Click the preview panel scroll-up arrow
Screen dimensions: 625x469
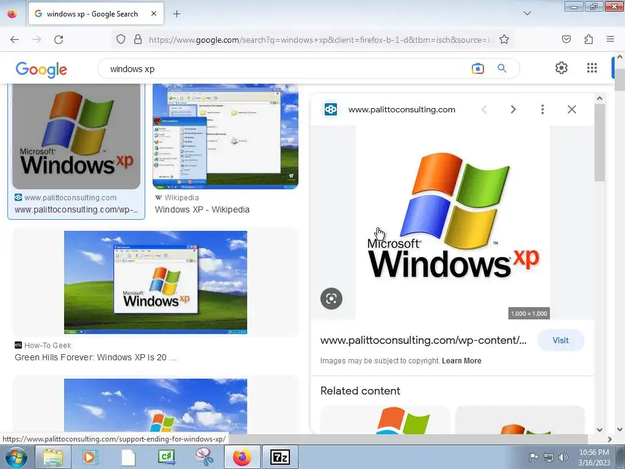[599, 98]
